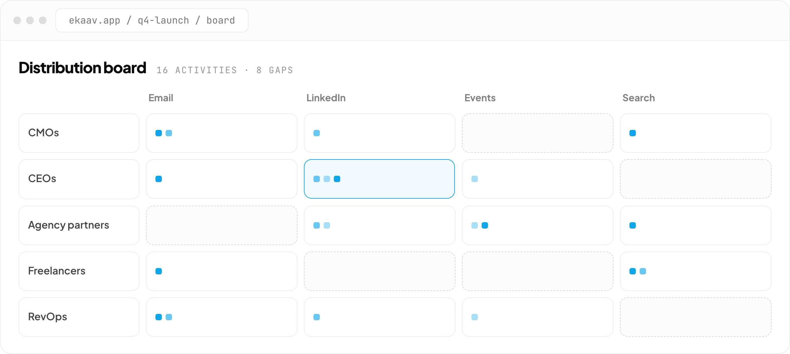Screen dimensions: 790x354
Task: Click the Search column header
Action: [639, 98]
